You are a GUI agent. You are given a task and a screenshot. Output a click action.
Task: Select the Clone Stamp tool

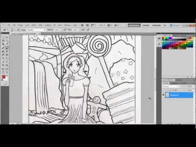(3, 51)
